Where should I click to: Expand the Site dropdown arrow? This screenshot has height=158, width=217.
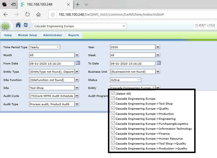coord(77,88)
